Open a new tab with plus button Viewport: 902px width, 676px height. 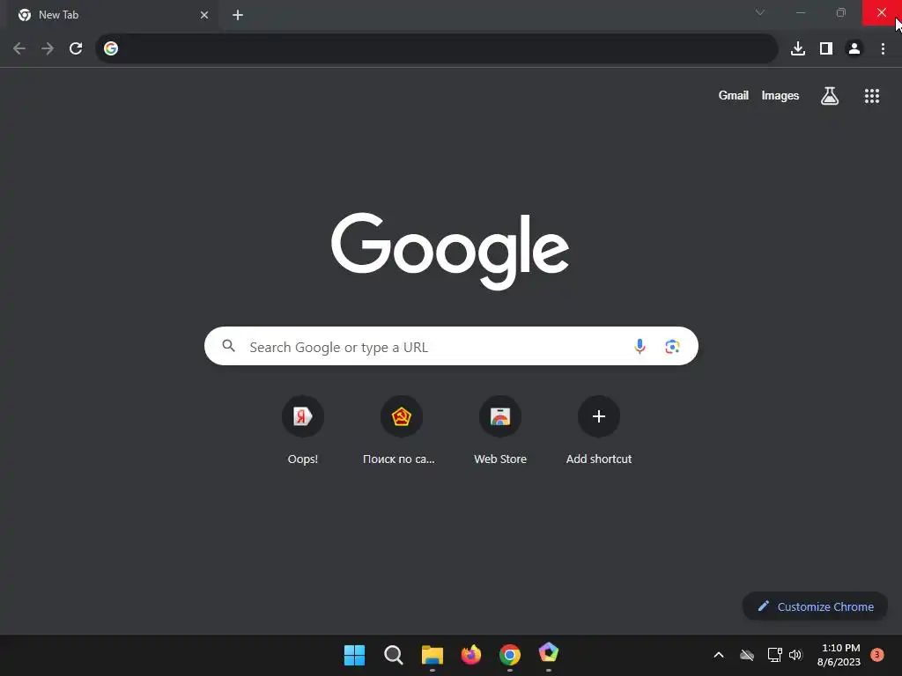coord(238,15)
